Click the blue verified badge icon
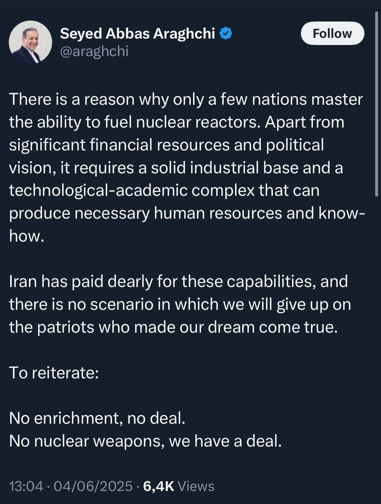Image resolution: width=381 pixels, height=504 pixels. pyautogui.click(x=225, y=33)
